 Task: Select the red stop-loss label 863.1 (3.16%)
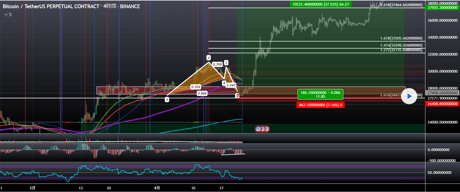[320, 105]
